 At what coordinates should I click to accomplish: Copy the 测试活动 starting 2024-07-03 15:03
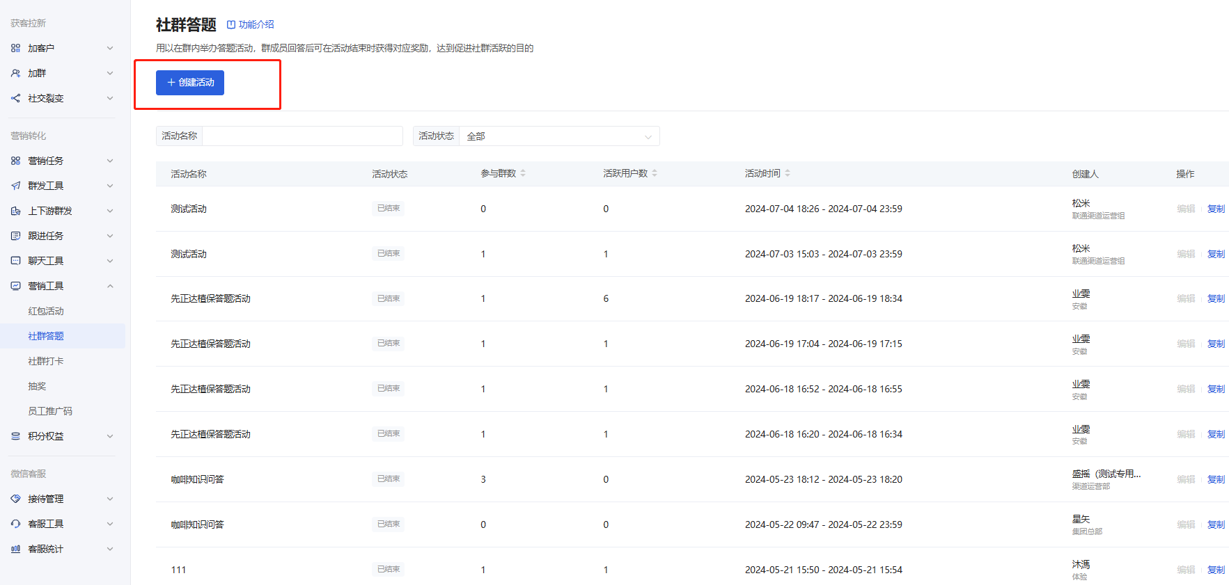click(x=1216, y=254)
